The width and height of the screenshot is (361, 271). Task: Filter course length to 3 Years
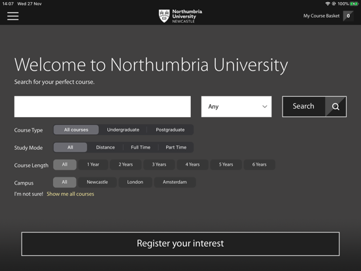[159, 164]
